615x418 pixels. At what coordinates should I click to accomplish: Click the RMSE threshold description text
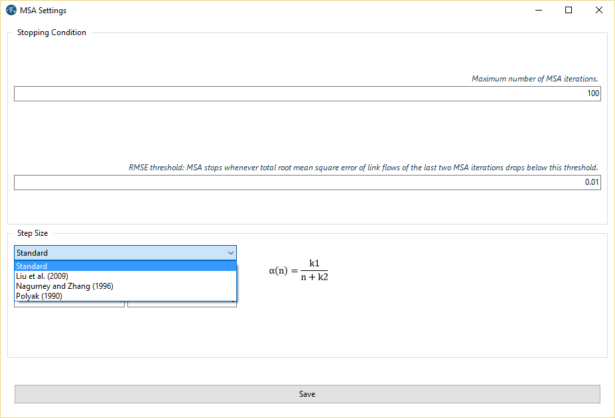[363, 168]
